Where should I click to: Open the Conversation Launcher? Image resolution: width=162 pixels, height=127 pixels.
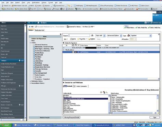[x=91, y=9]
